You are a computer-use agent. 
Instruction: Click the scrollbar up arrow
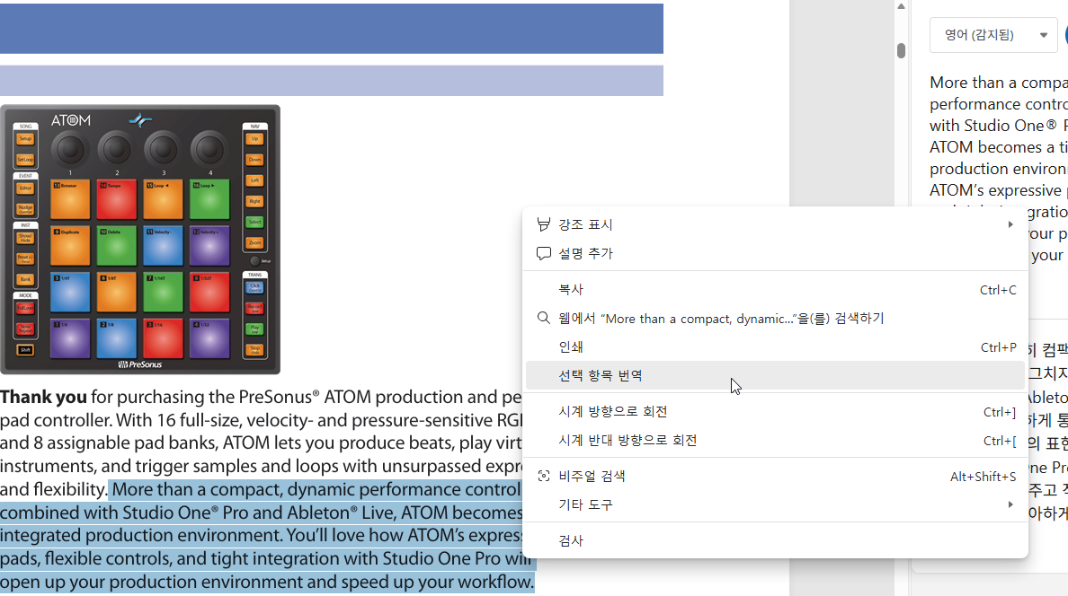pos(901,7)
